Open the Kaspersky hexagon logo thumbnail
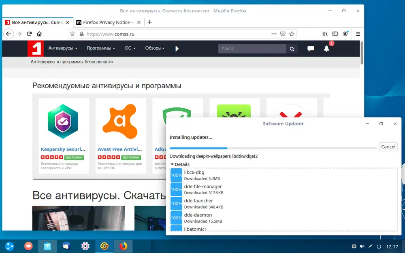The width and height of the screenshot is (405, 253). 63,121
